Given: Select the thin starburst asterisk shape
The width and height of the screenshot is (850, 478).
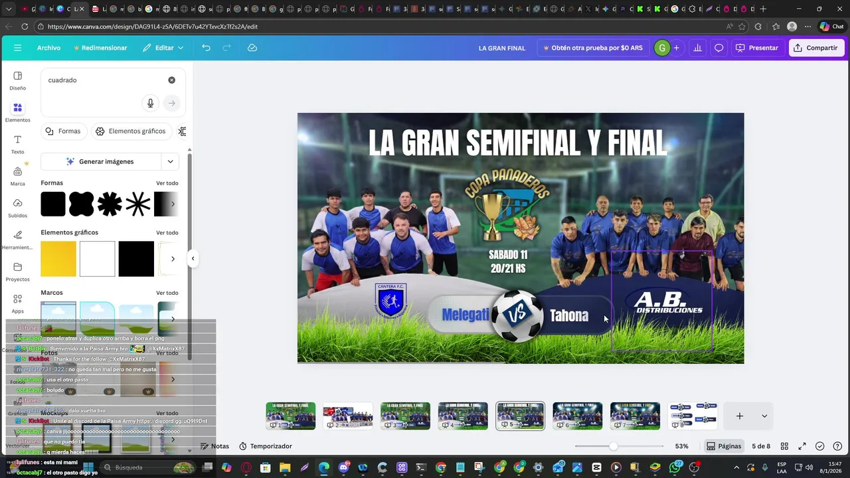Looking at the screenshot, I should (x=138, y=204).
